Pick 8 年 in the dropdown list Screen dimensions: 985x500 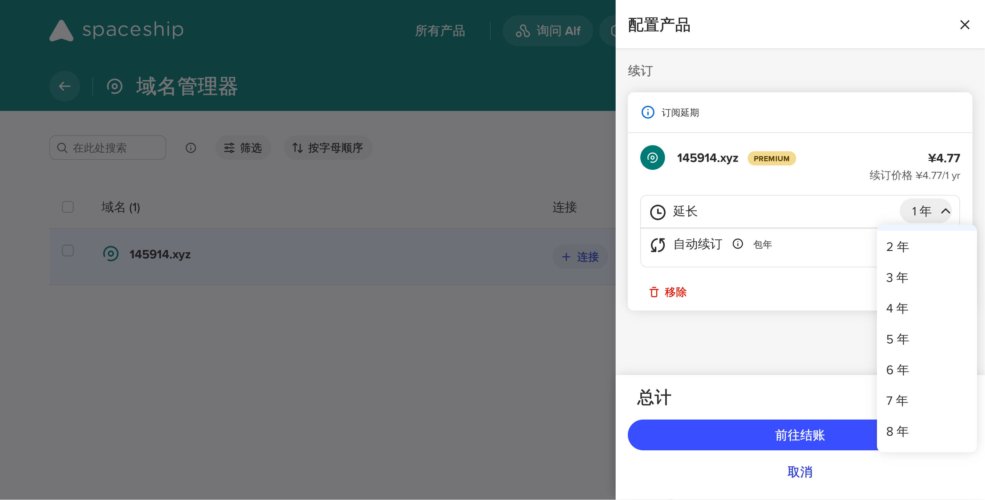coord(897,431)
